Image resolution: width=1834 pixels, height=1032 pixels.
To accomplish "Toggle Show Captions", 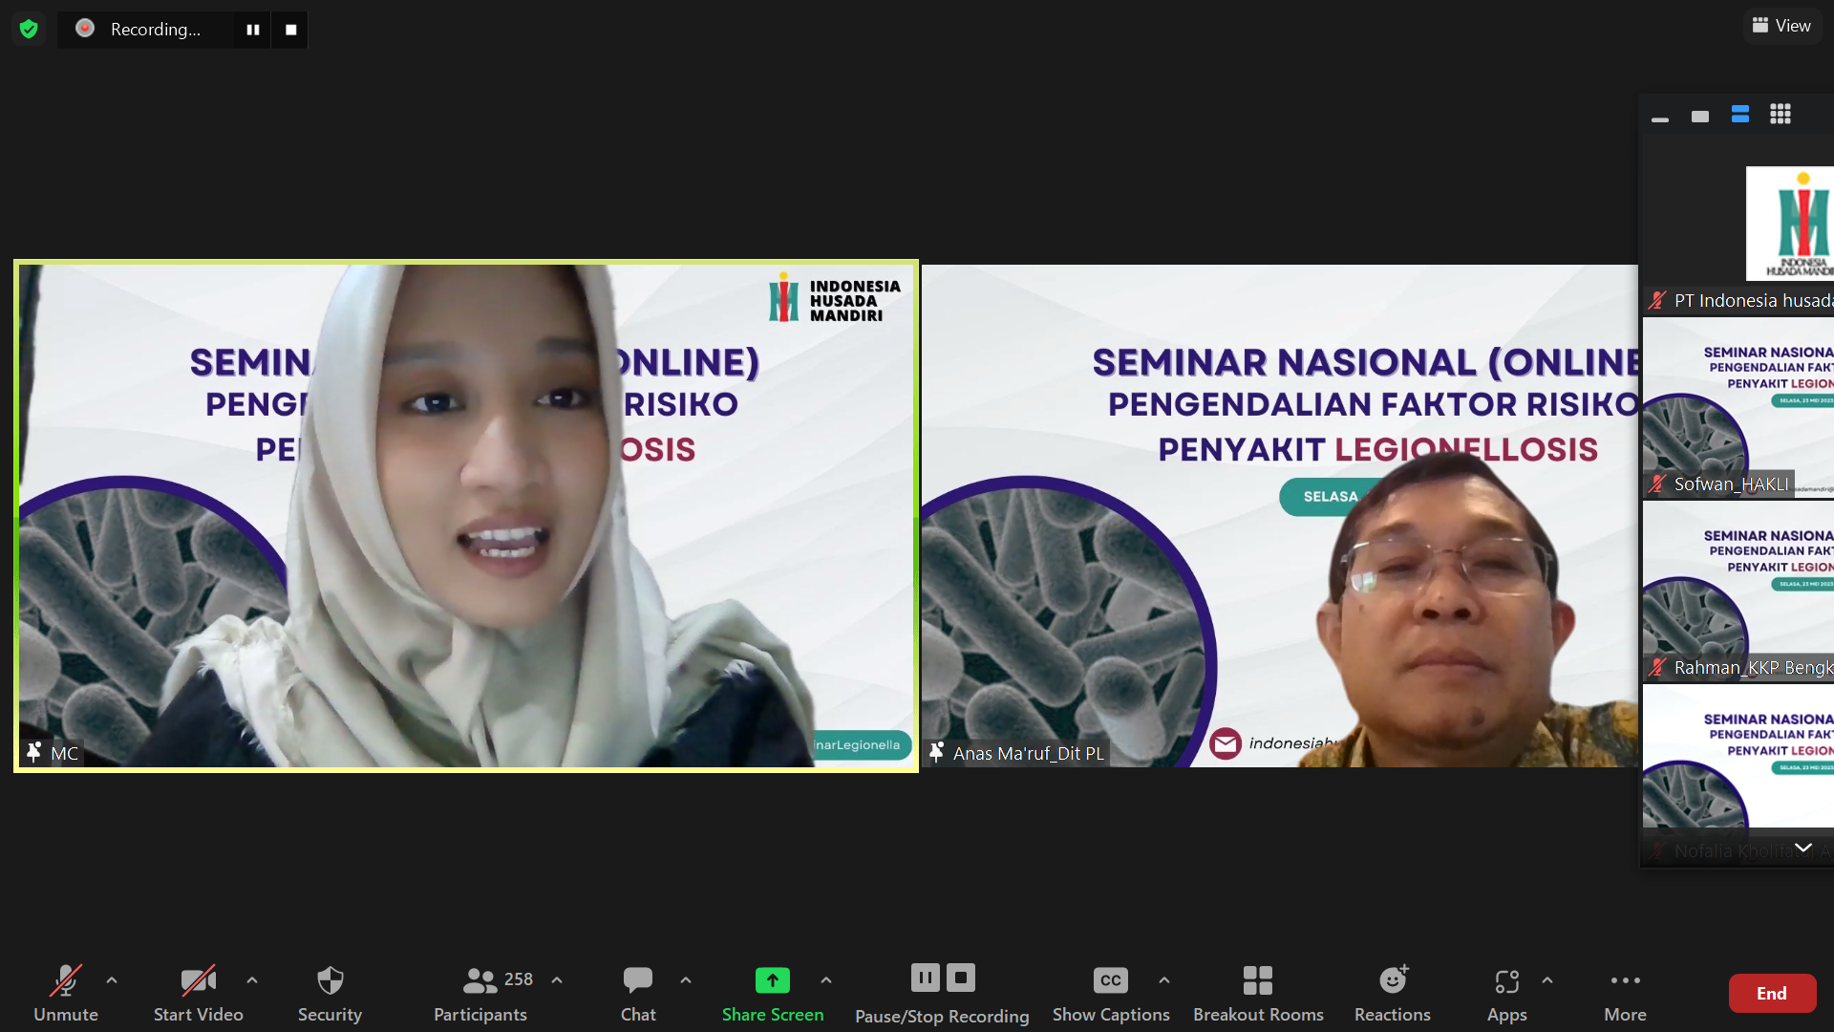I will tap(1111, 994).
